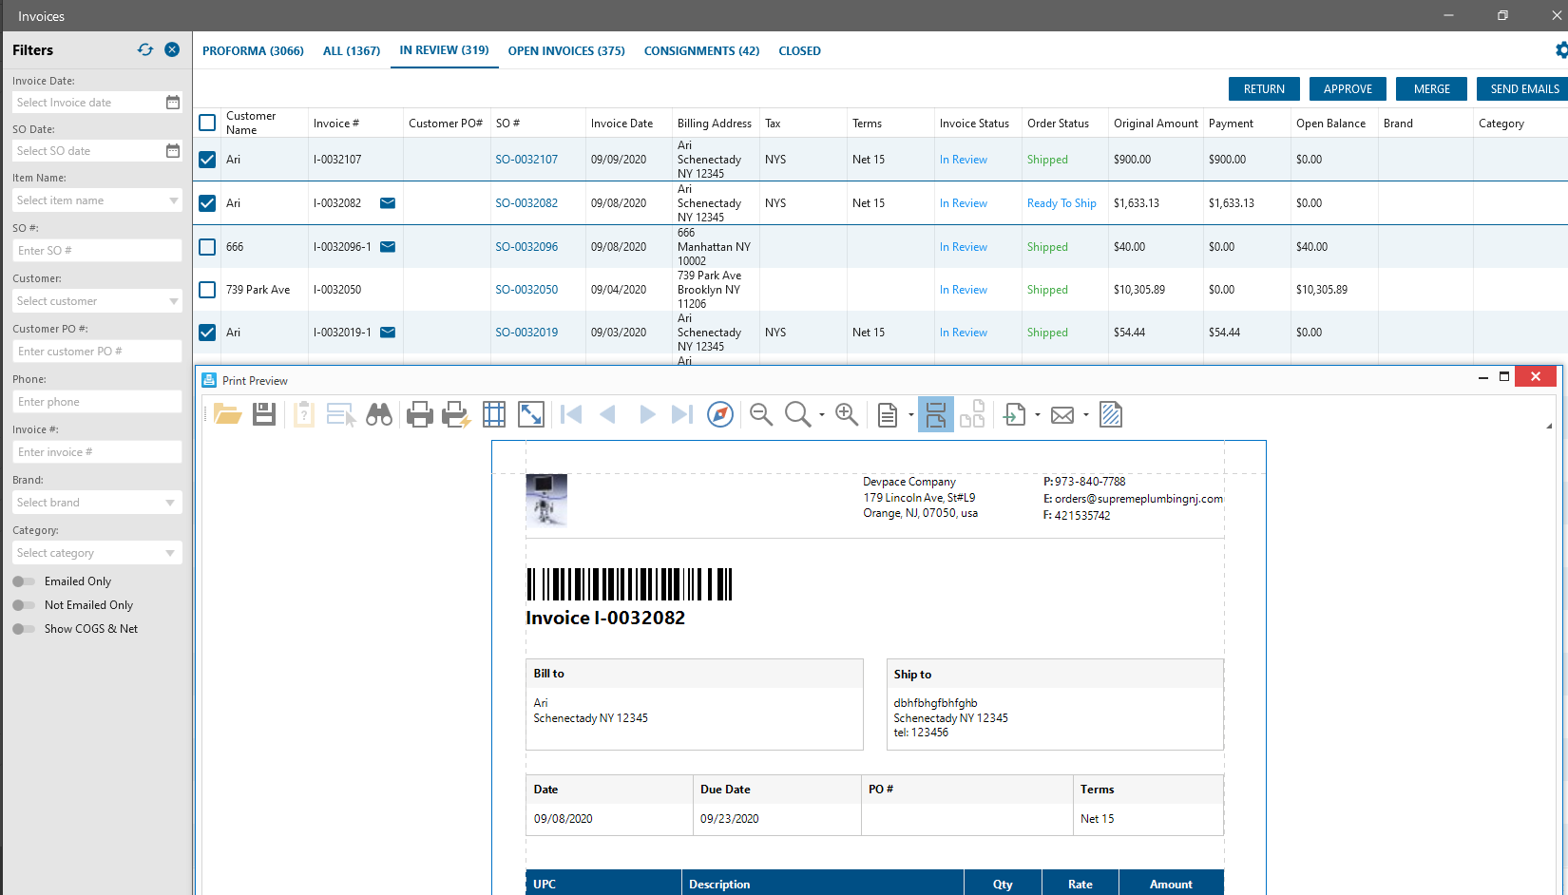
Task: Turn on Show COGS & Net toggle
Action: (x=24, y=629)
